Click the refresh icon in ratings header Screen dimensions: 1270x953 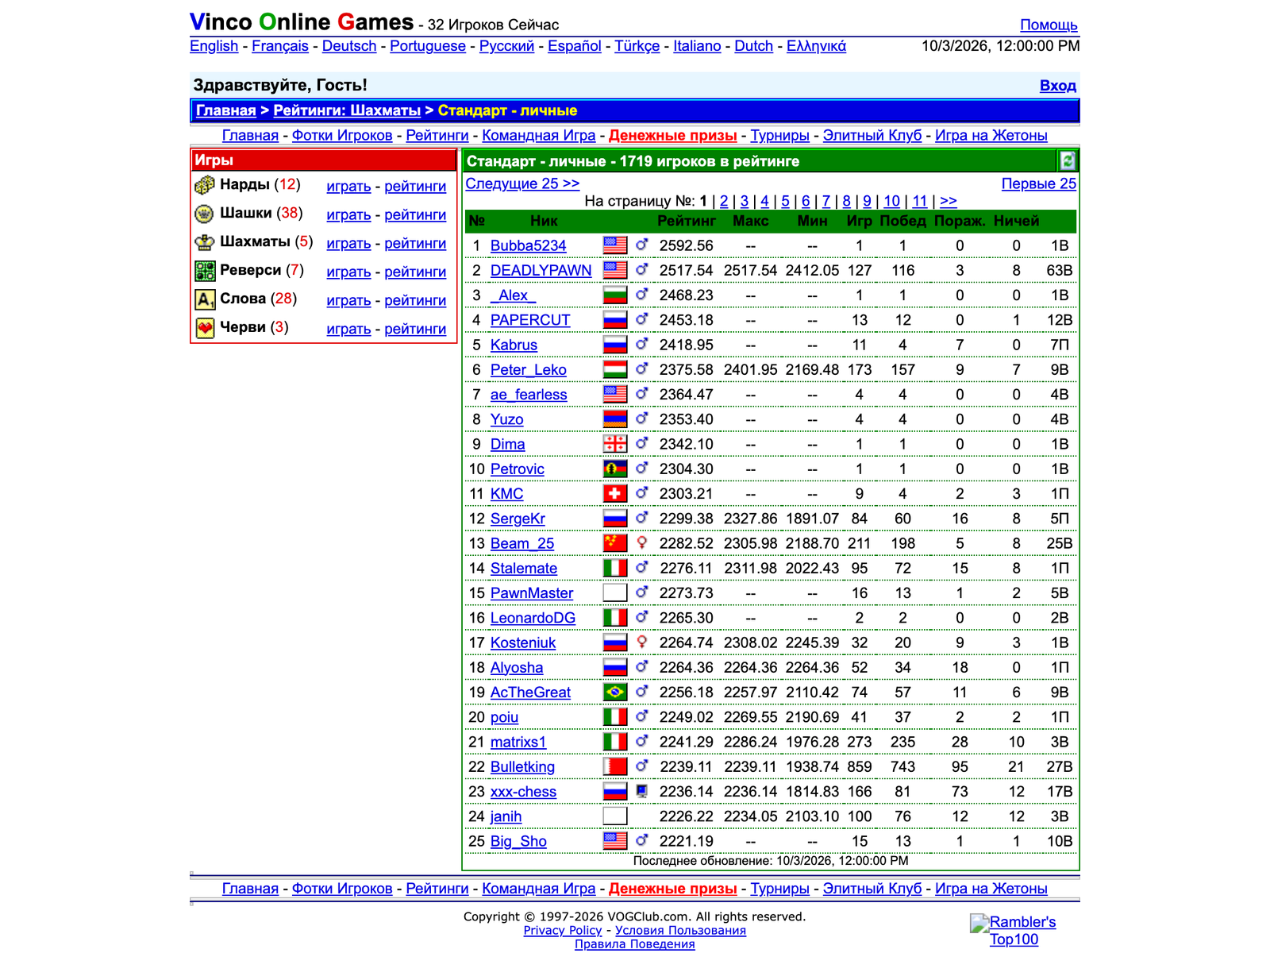[1068, 160]
